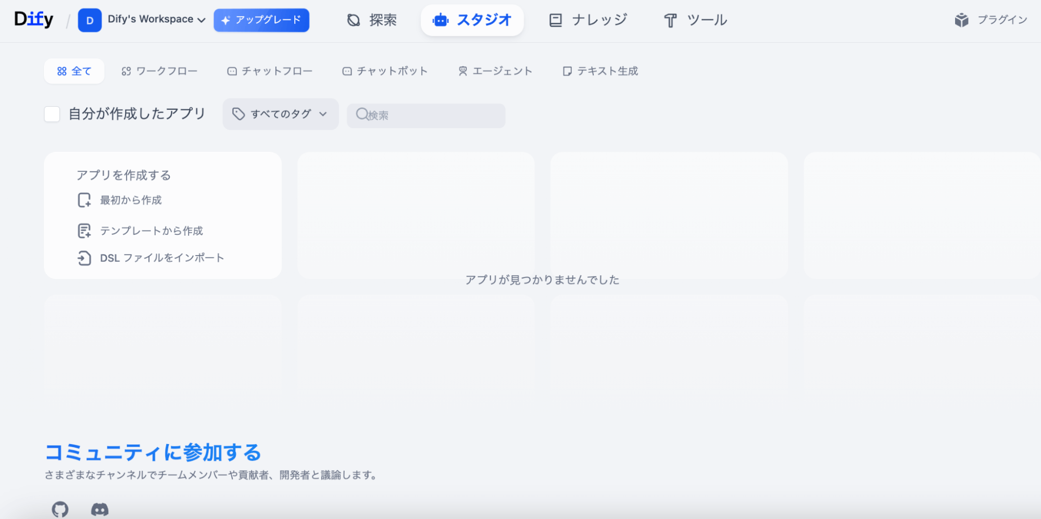
Task: Tick the 自分が作成したアプリ checkbox
Action: pyautogui.click(x=52, y=114)
